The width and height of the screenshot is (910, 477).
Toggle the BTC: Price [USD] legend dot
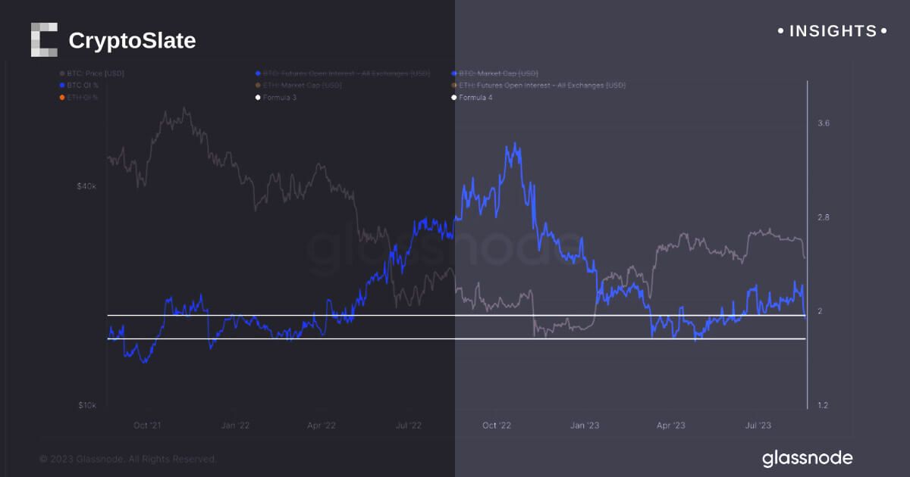click(61, 73)
